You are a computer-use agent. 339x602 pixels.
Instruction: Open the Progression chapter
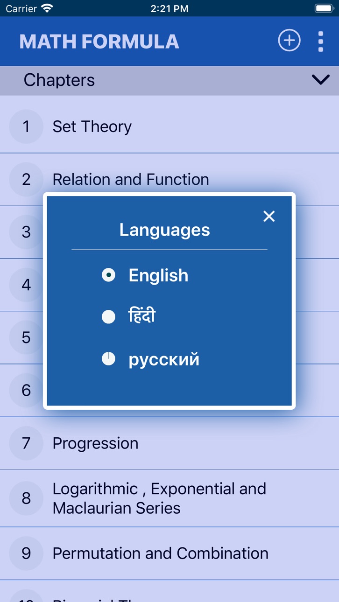(x=169, y=443)
